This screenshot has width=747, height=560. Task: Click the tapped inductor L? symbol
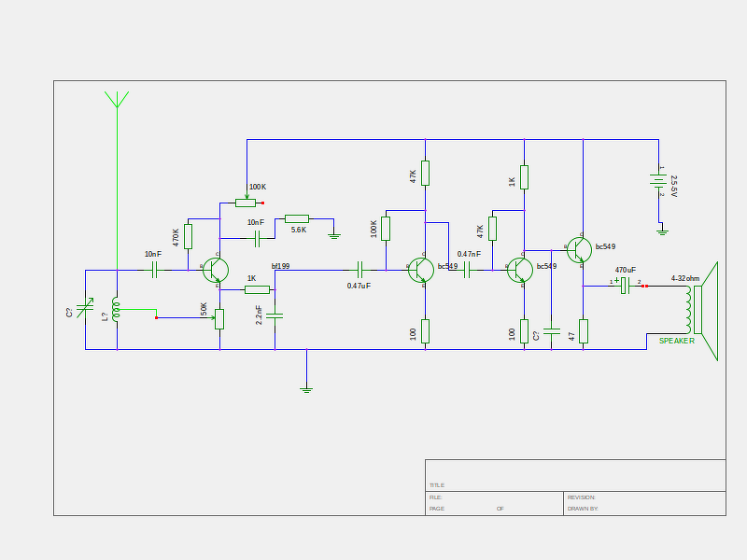[x=116, y=309]
